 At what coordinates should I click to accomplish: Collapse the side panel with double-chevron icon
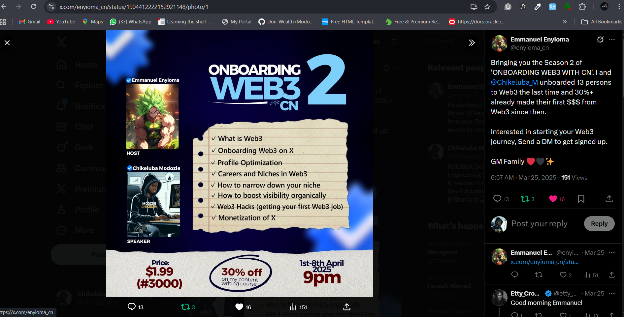tap(472, 43)
